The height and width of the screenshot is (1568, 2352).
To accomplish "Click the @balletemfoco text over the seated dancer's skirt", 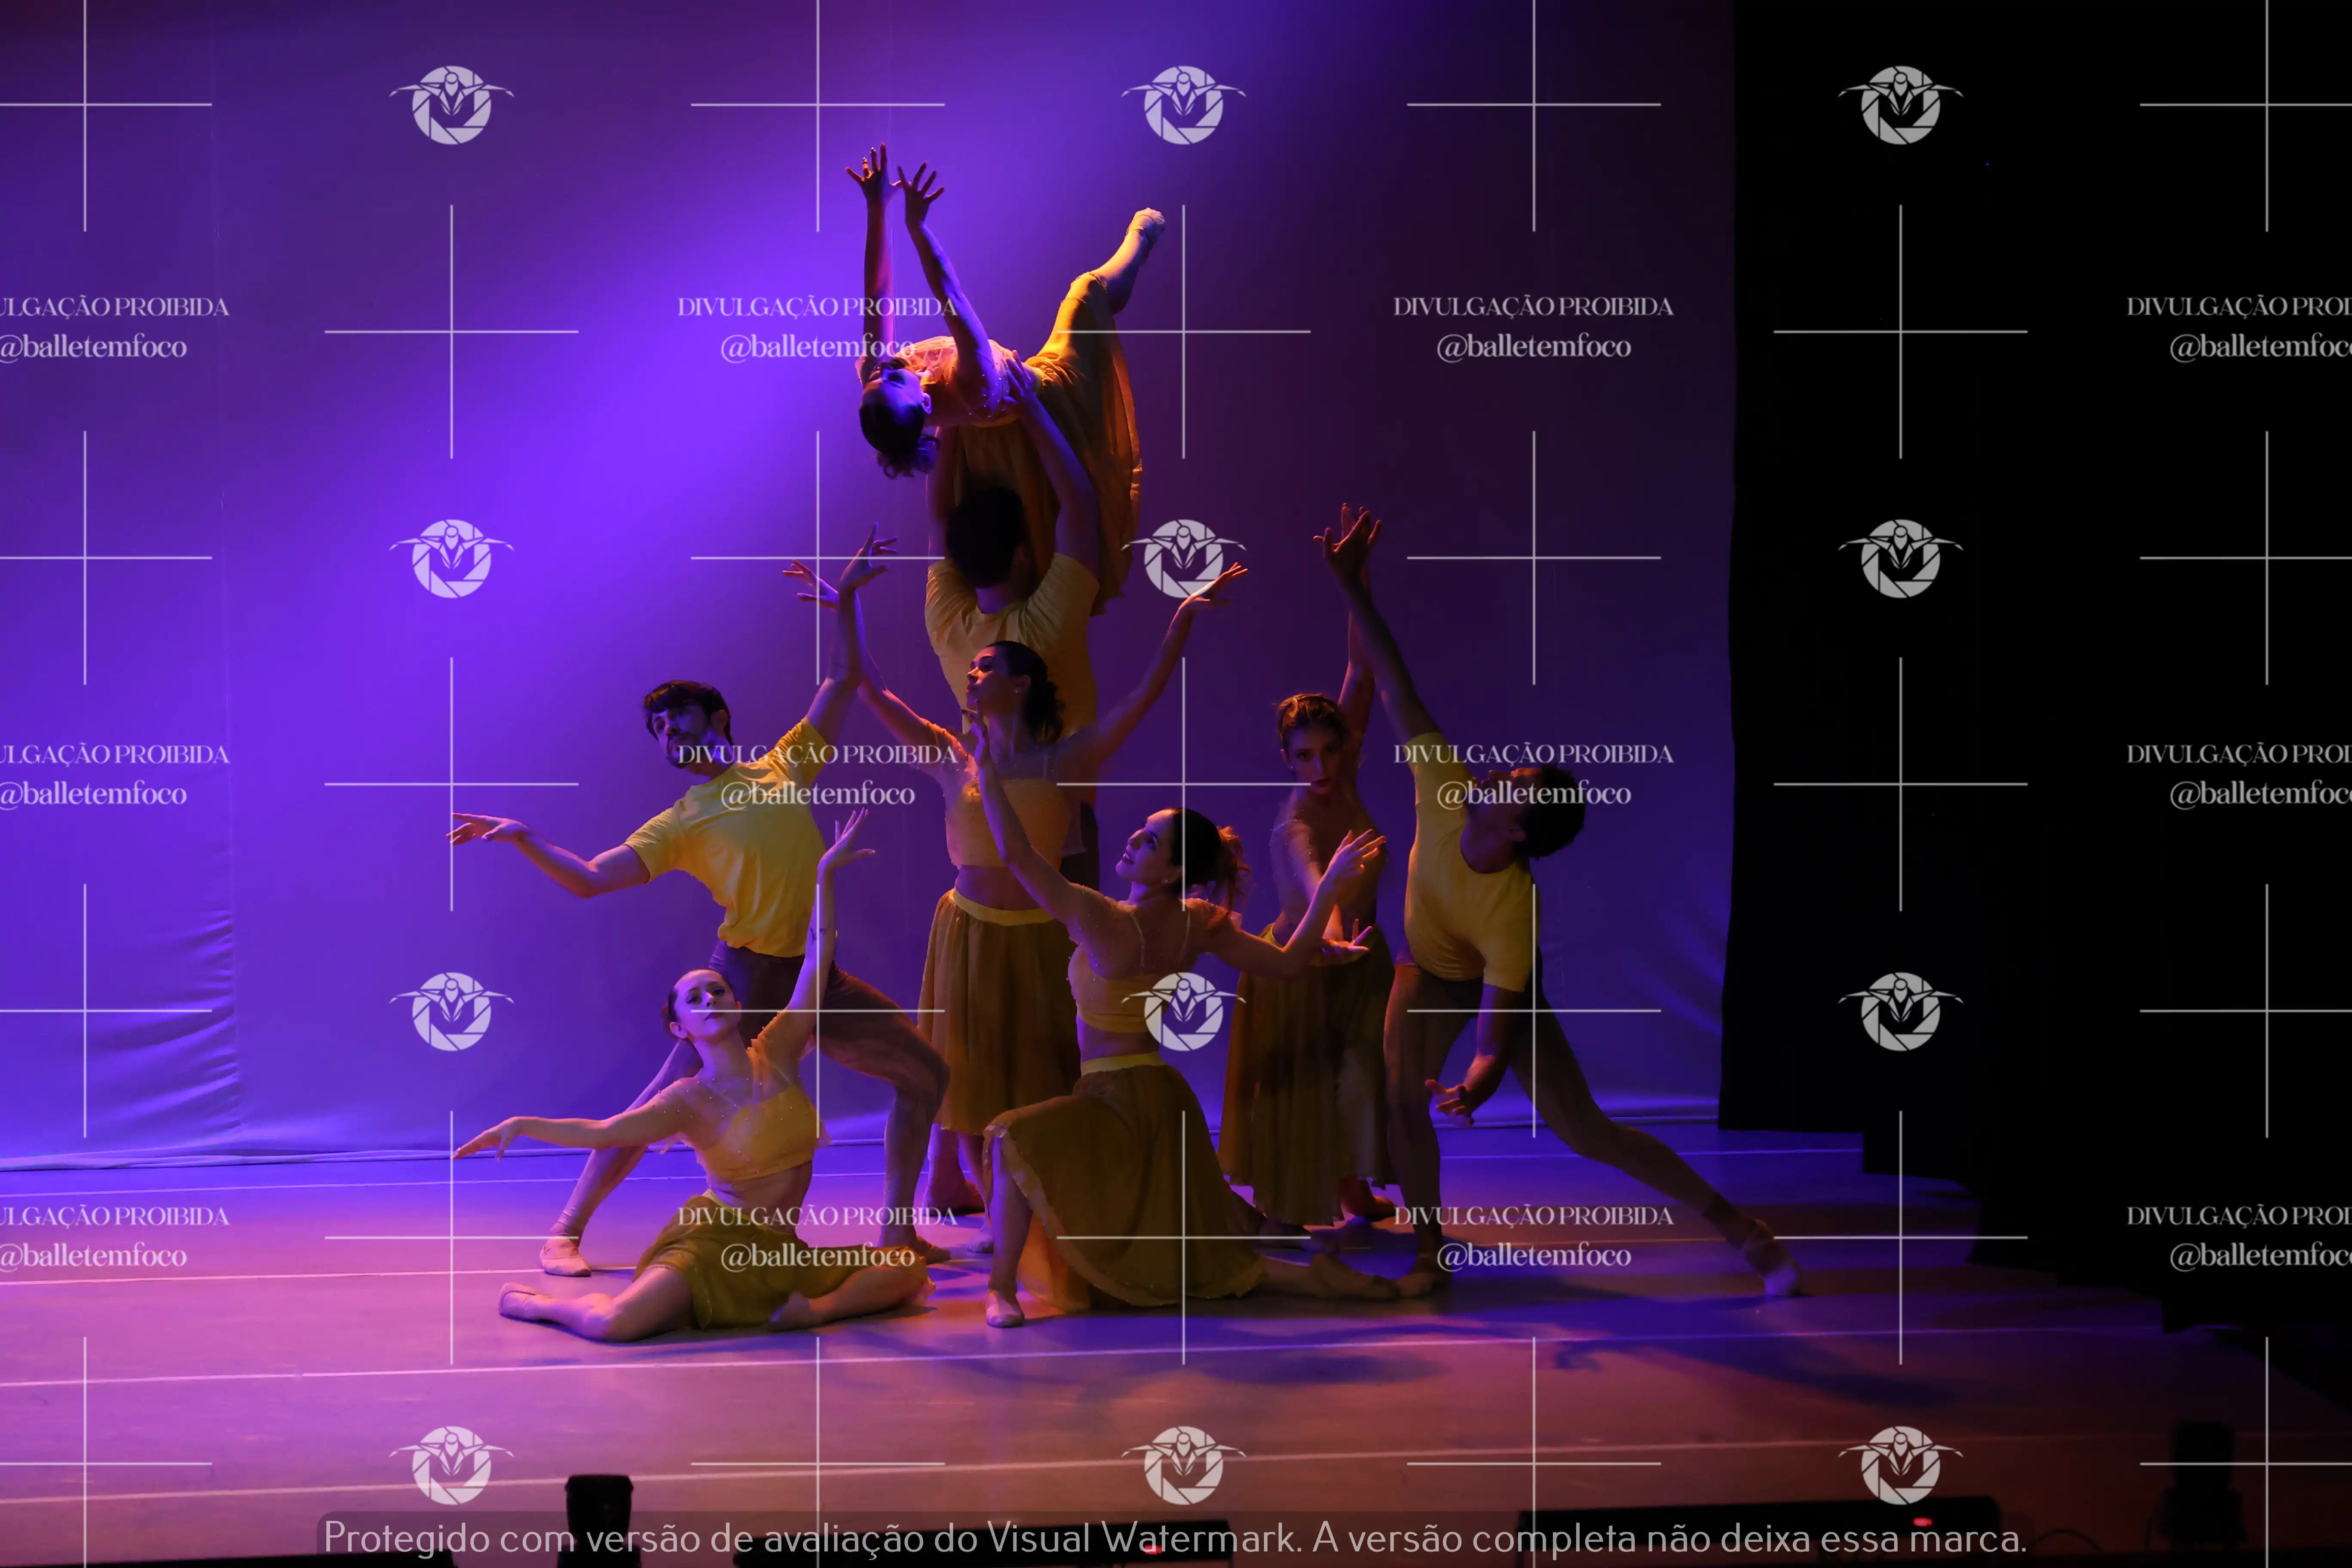I will click(817, 1256).
